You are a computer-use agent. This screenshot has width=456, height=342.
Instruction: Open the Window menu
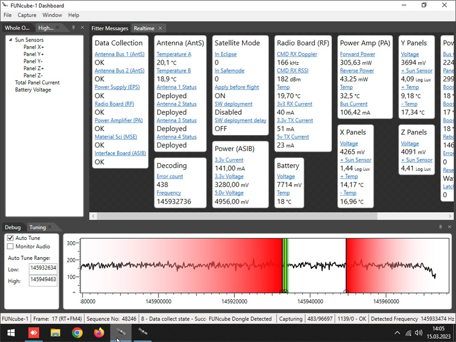pos(52,15)
